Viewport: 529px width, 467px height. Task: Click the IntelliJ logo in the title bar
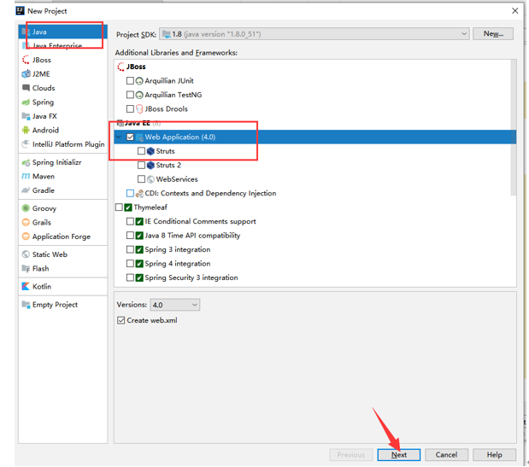[x=21, y=11]
